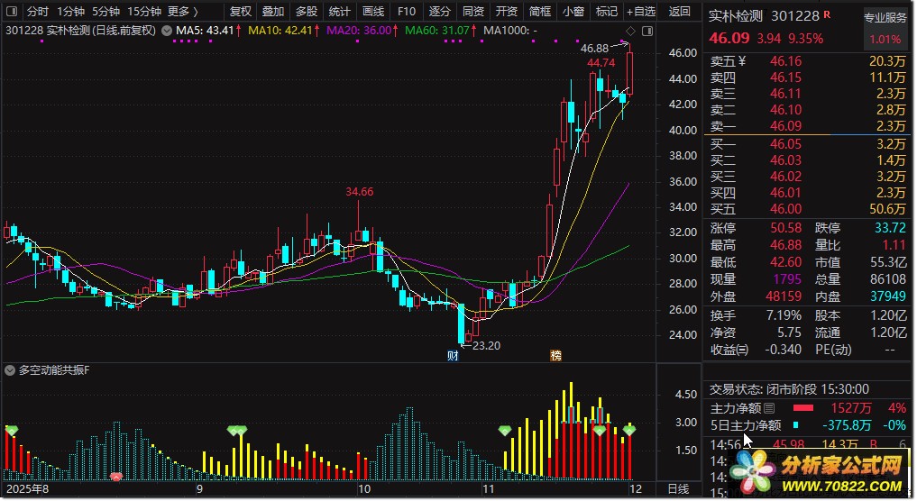Click the 换手 turnover value 7.19%
Screen dimensions: 917x501
784,315
